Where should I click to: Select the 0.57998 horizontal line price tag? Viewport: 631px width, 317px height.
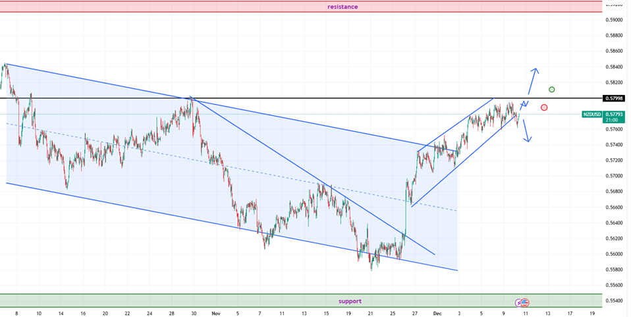[613, 98]
